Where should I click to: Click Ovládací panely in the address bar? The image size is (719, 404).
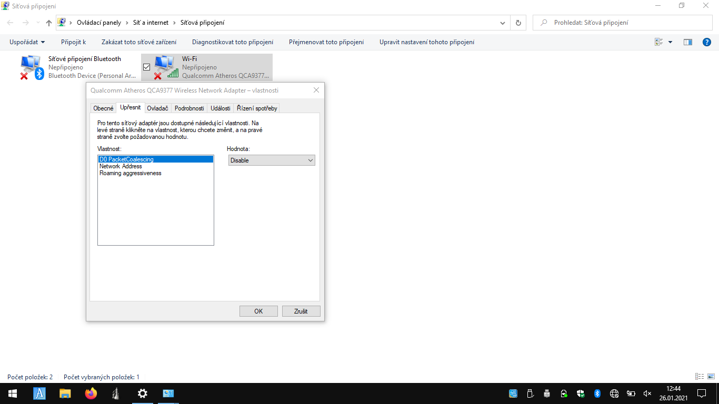point(99,23)
